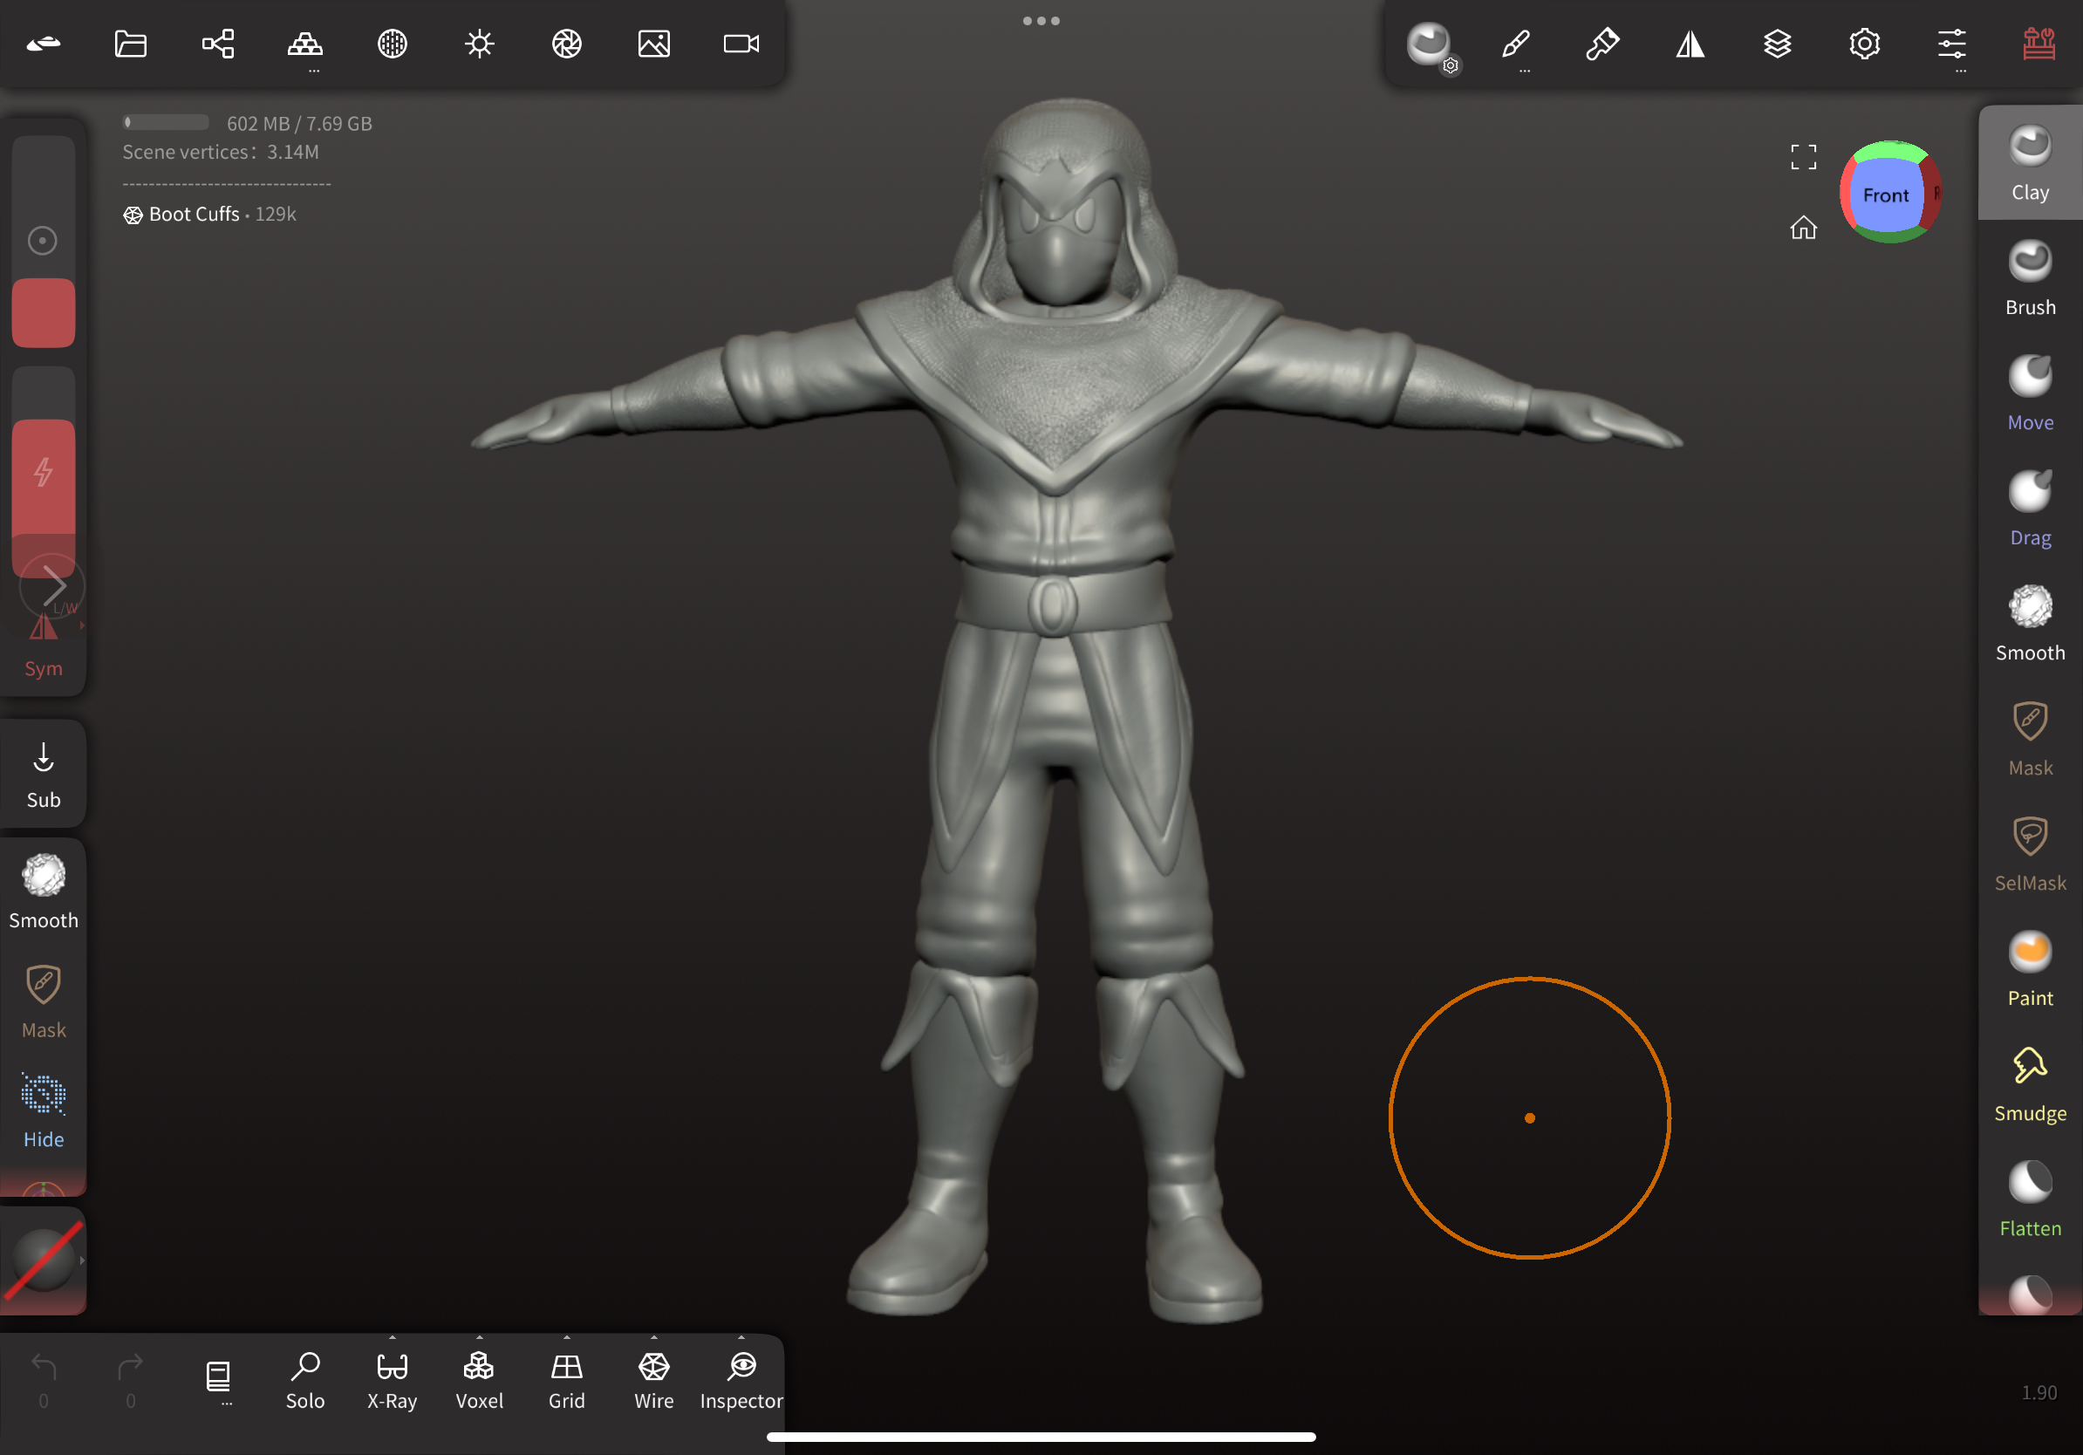Open the Nomad logo menu
This screenshot has height=1455, width=2083.
click(x=44, y=44)
